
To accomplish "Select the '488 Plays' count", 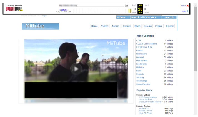I will (x=169, y=108).
